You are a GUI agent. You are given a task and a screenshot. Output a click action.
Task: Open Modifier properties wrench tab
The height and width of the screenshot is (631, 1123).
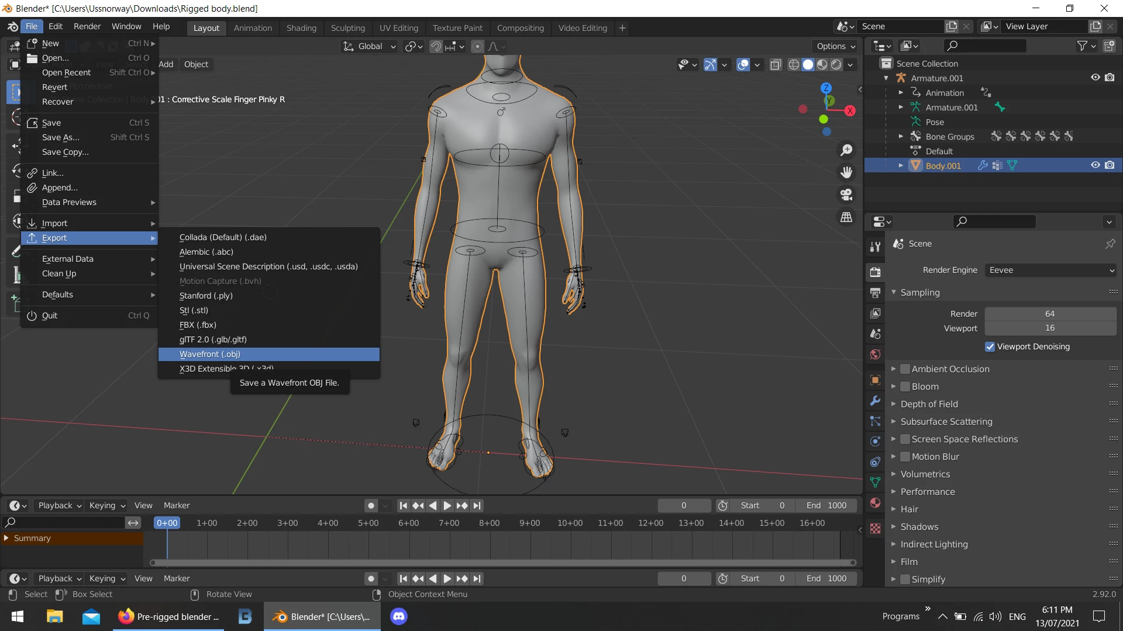coord(875,401)
